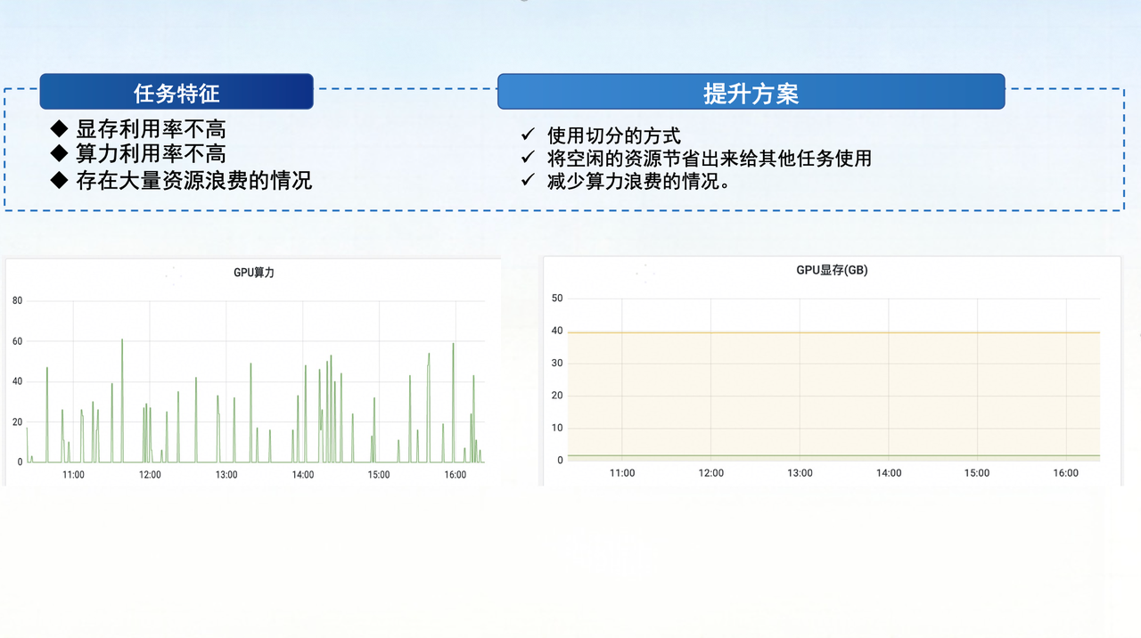Click the 10 y-axis label on GPU显存 chart
This screenshot has height=638, width=1141.
coord(557,429)
